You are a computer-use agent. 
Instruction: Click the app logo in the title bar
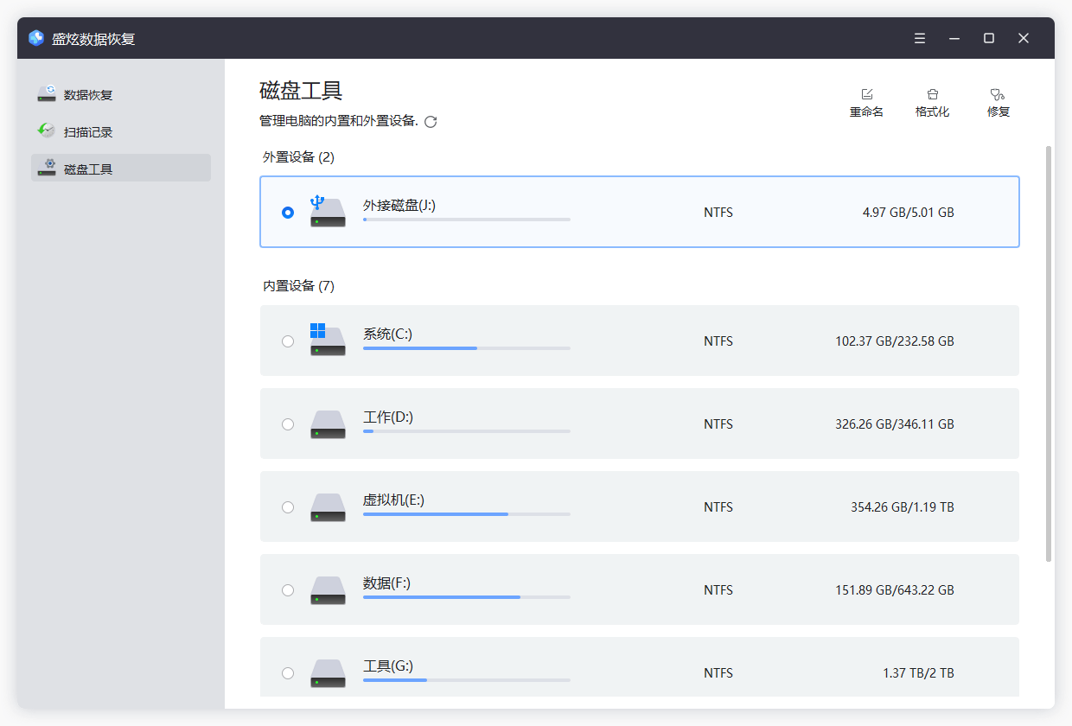coord(35,38)
